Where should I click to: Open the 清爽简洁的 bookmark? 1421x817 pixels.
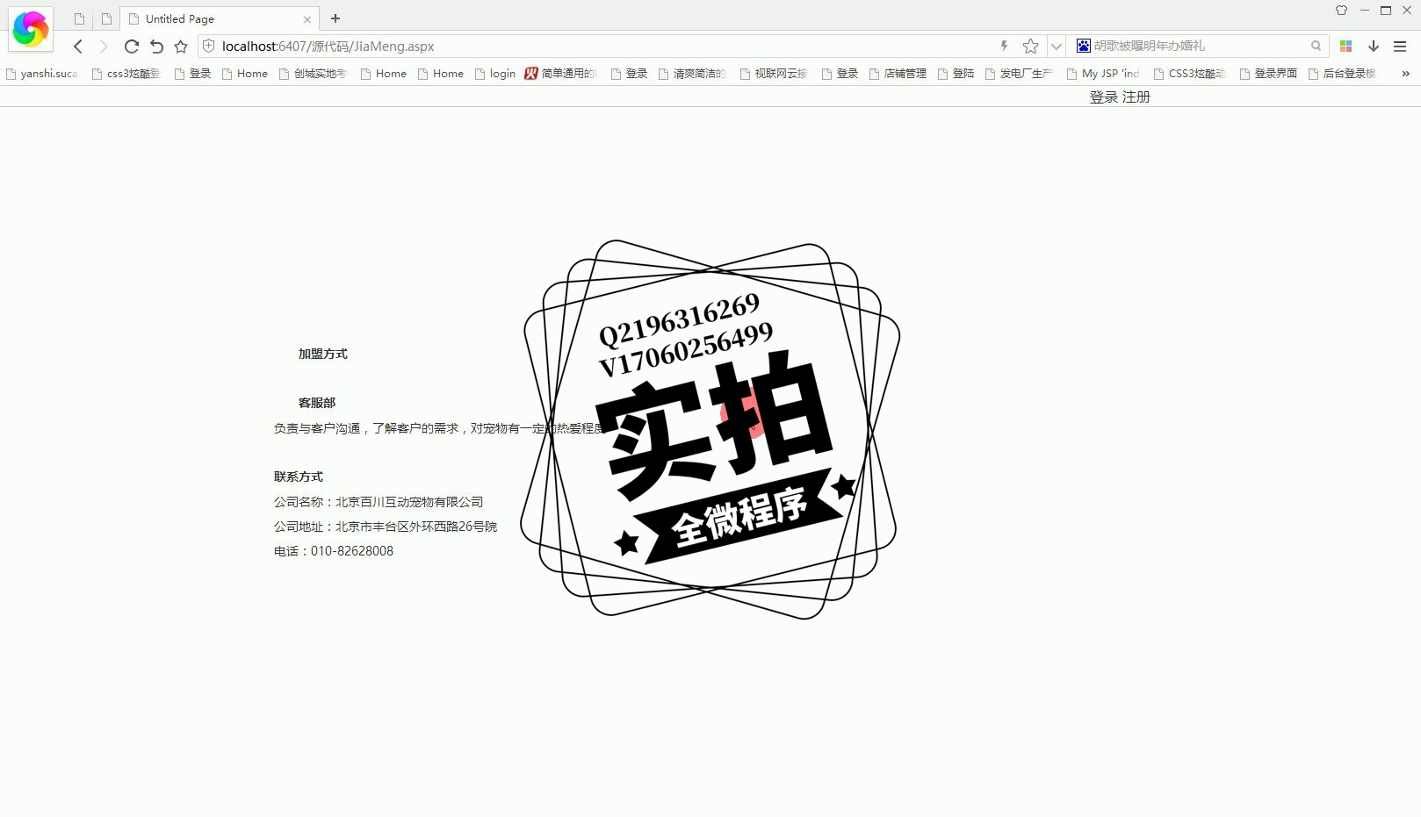tap(693, 74)
